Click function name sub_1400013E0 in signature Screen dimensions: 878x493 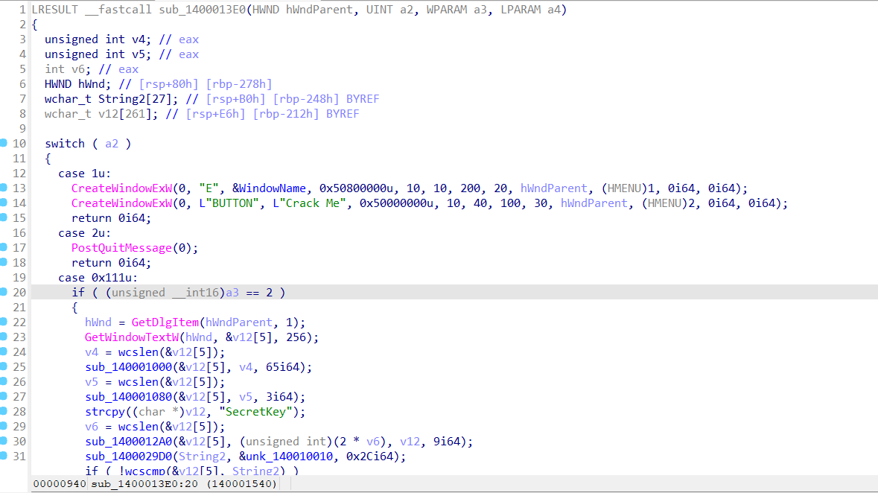pyautogui.click(x=203, y=10)
